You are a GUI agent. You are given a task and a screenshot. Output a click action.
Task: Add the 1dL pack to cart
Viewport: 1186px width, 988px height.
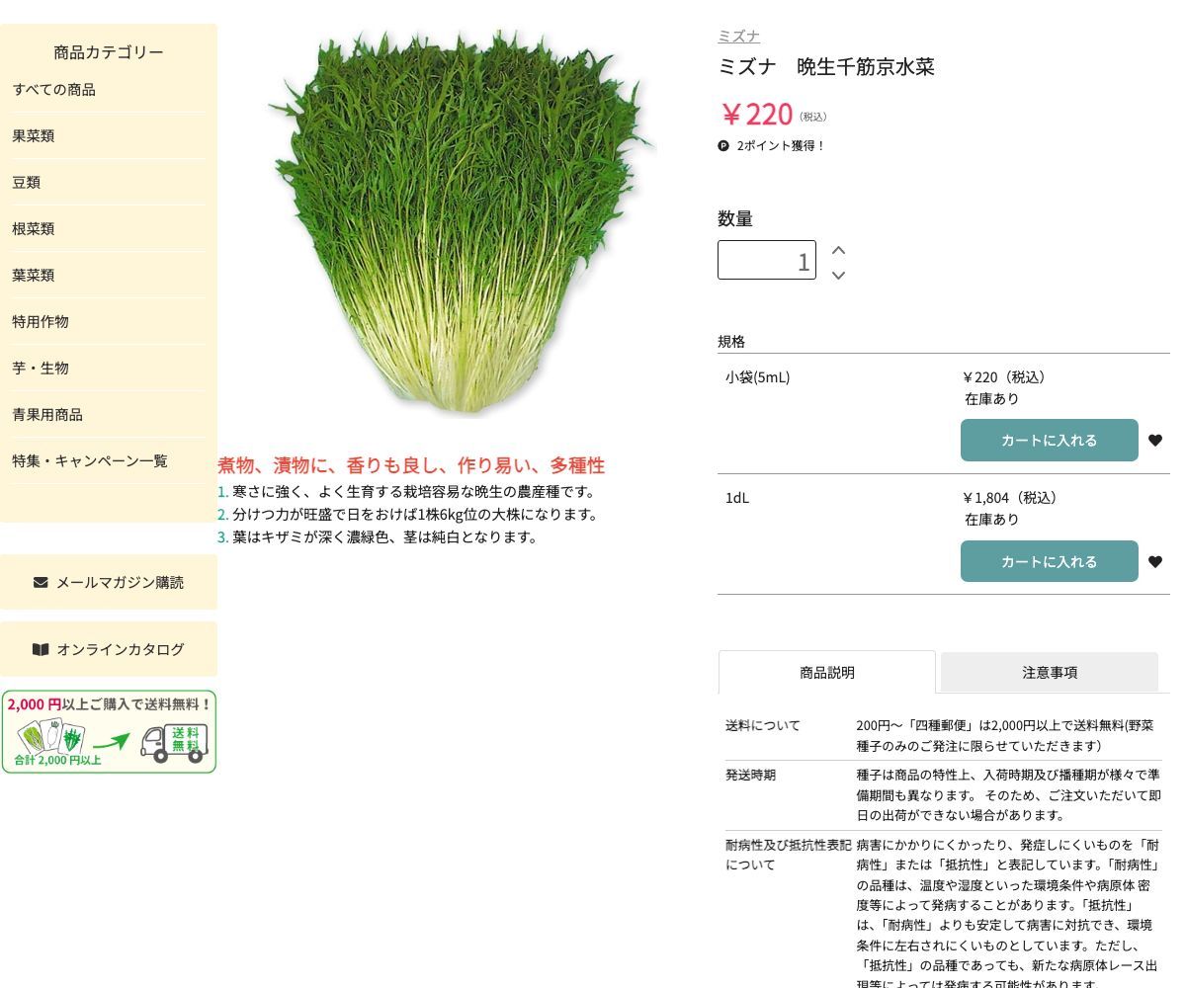[1050, 561]
